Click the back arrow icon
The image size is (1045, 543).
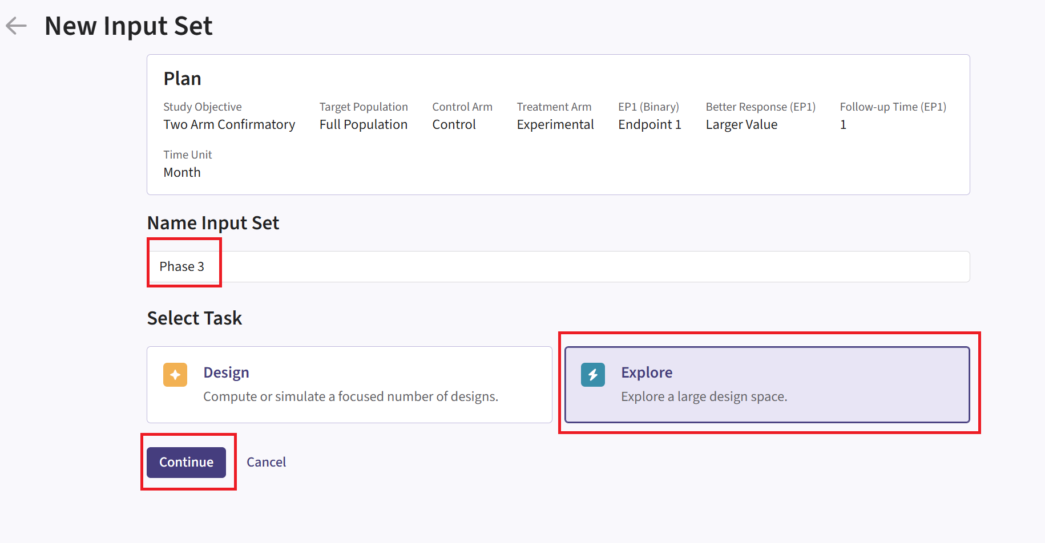16,26
